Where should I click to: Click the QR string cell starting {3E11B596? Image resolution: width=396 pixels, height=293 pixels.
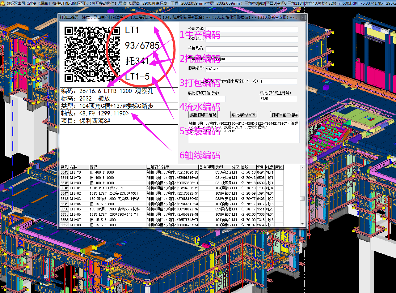(x=172, y=172)
